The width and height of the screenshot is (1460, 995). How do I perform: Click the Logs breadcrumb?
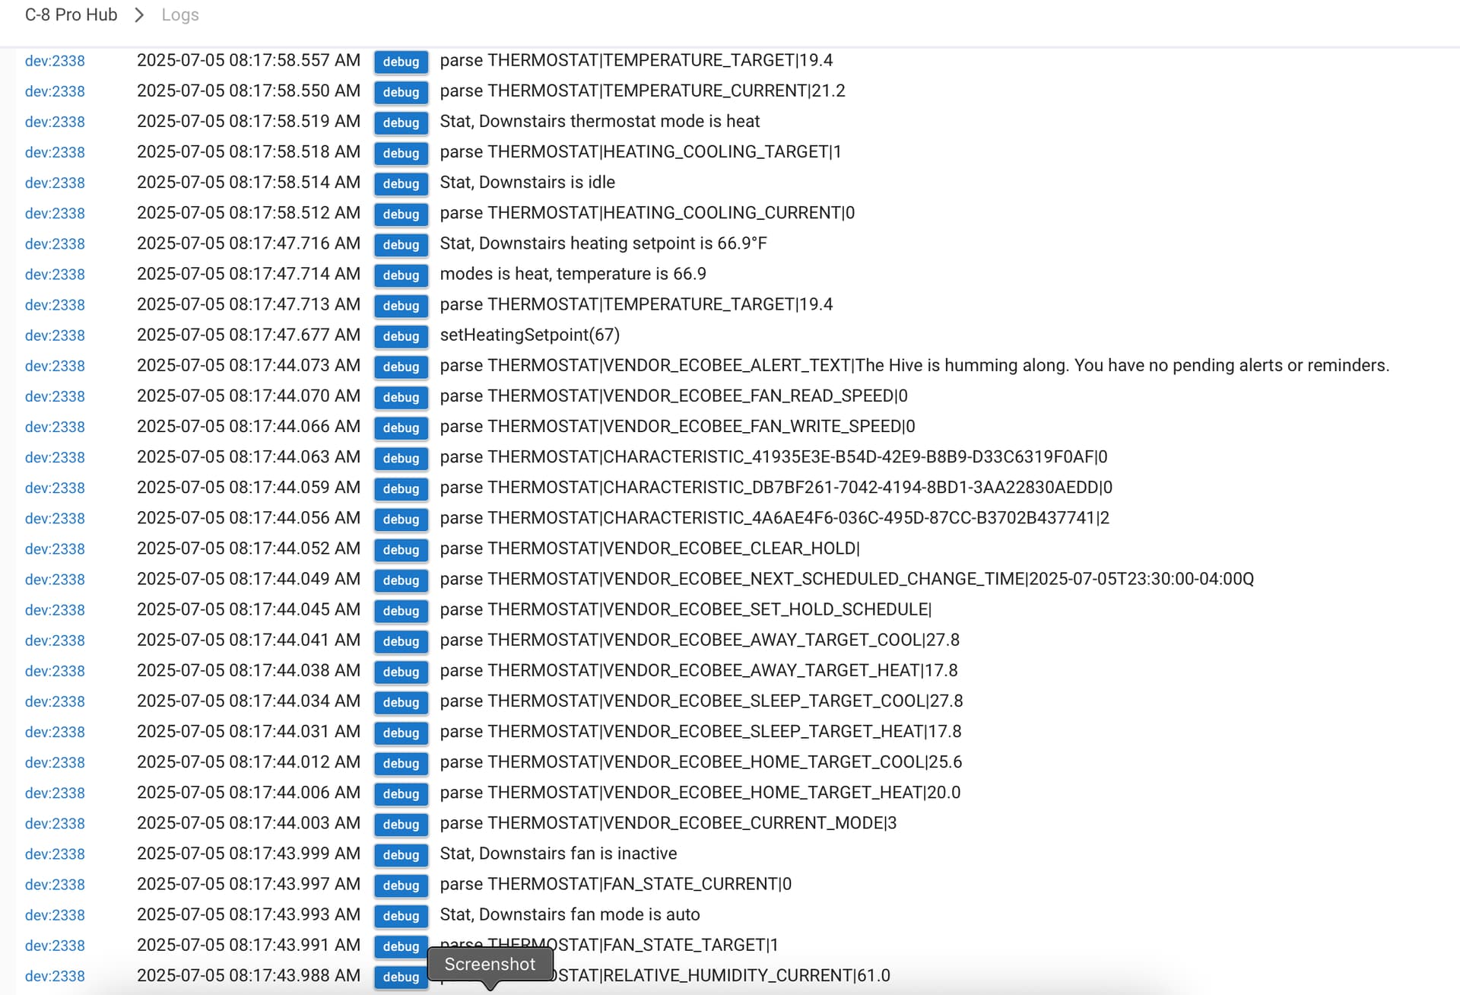[x=180, y=15]
